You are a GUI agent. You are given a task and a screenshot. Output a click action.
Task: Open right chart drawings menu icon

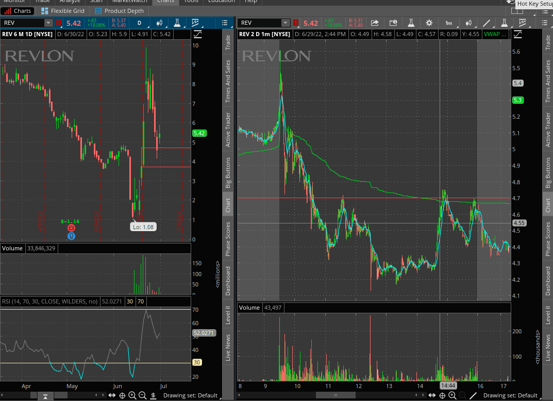pos(523,23)
